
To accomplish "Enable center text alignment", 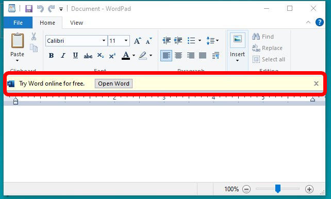I will click(178, 56).
